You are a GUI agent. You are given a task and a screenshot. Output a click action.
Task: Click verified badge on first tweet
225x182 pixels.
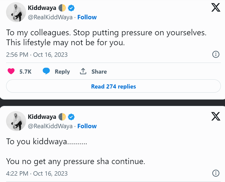71,8
